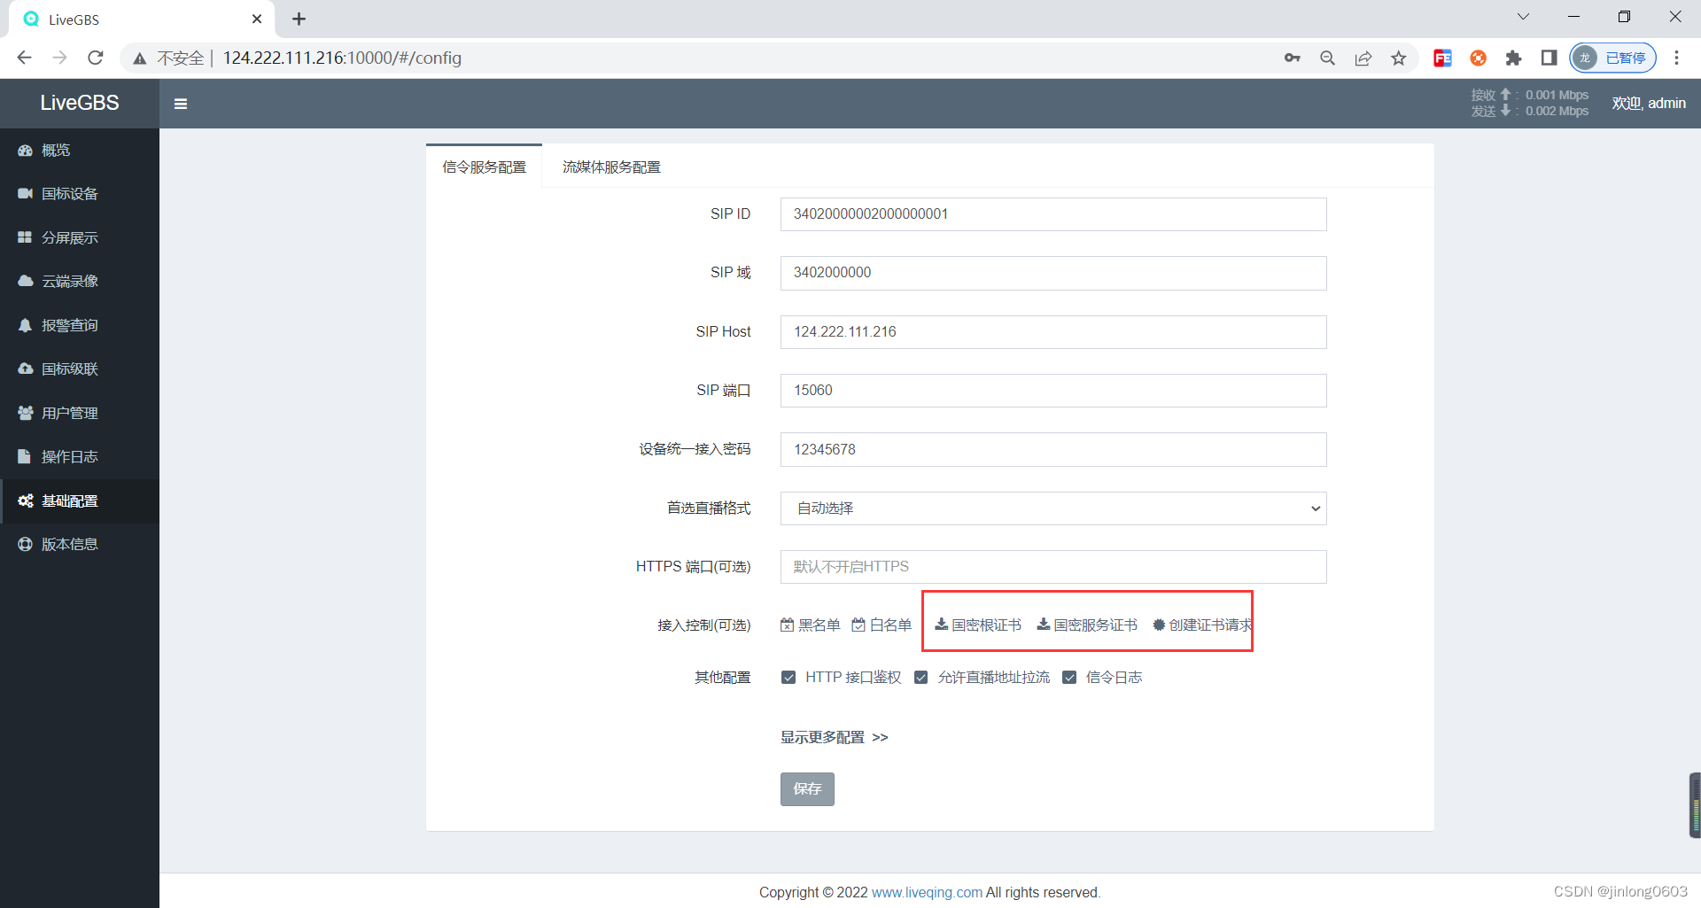Open the www.liveqing.com footer link
Viewport: 1701px width, 908px height.
coord(927,892)
